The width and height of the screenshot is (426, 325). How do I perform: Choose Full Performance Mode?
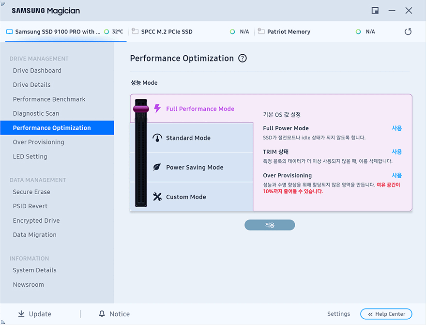[x=200, y=108]
